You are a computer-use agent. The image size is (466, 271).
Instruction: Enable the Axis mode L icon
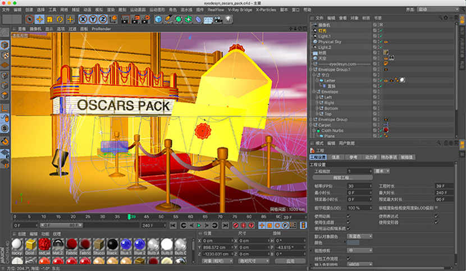pyautogui.click(x=4, y=108)
